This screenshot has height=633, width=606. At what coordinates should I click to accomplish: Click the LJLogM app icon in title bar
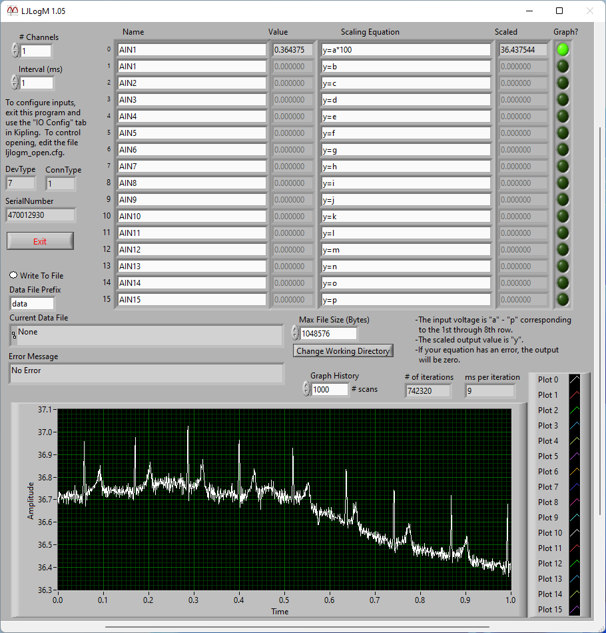(12, 11)
